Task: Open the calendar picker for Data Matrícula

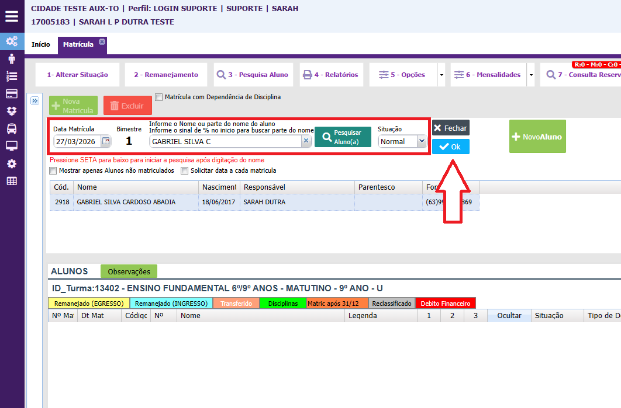Action: [x=105, y=141]
